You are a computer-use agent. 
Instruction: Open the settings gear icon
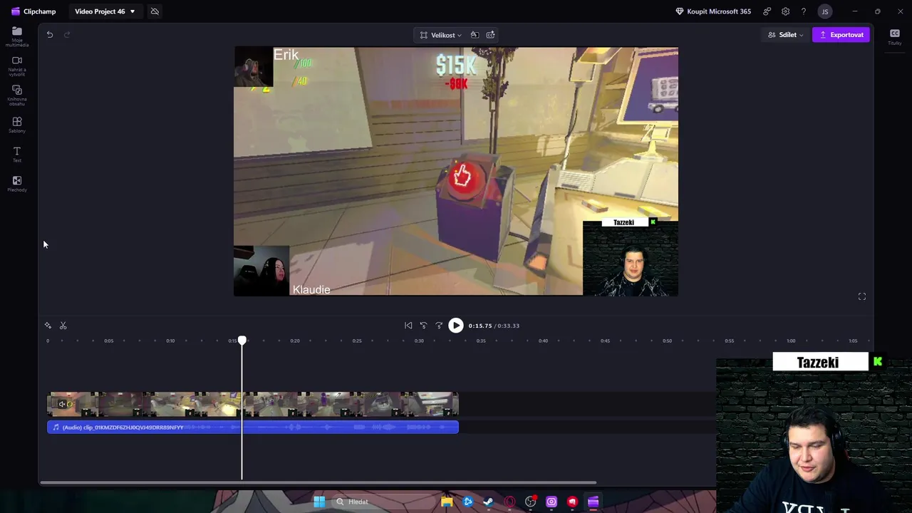coord(785,11)
